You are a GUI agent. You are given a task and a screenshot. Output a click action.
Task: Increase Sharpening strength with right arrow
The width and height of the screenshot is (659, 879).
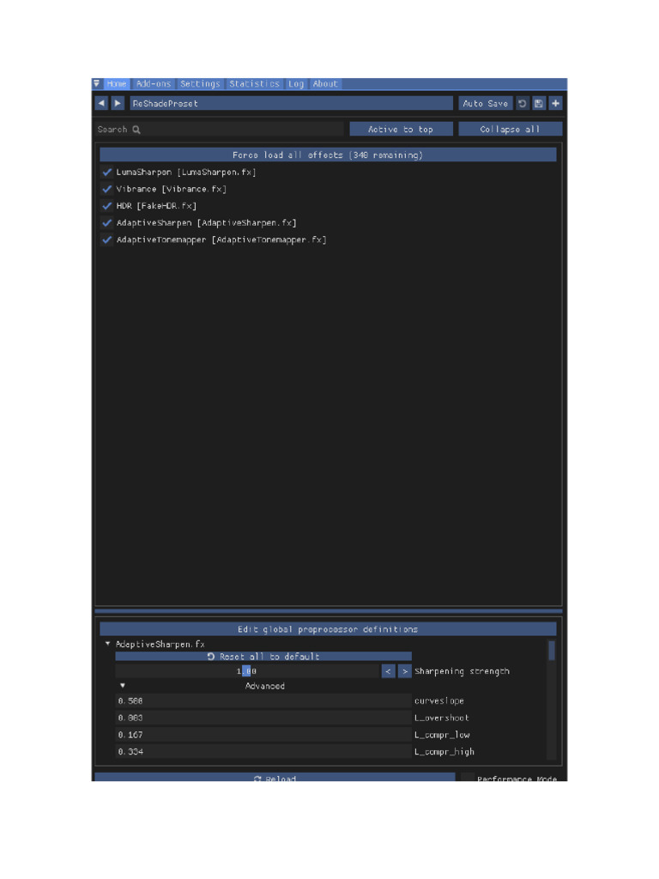pyautogui.click(x=405, y=671)
